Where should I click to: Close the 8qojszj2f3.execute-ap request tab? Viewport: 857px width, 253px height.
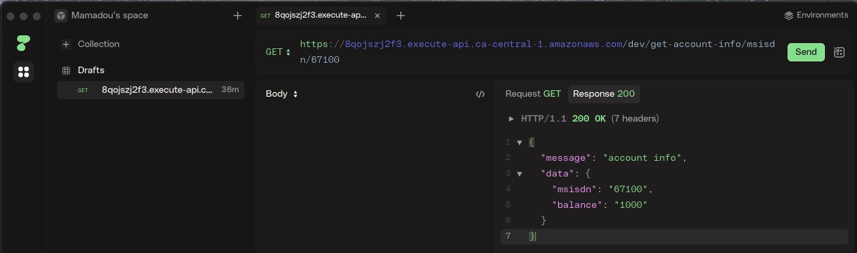(377, 16)
